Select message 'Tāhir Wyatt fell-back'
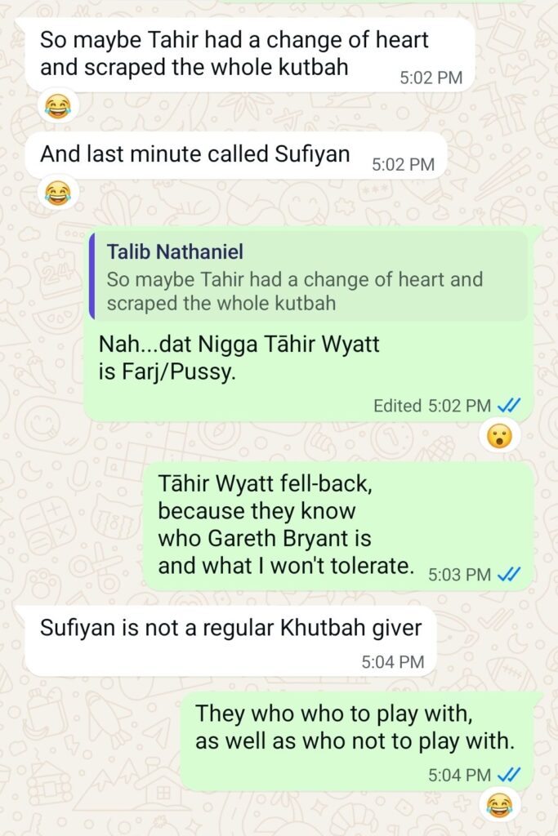This screenshot has width=558, height=836. click(339, 527)
